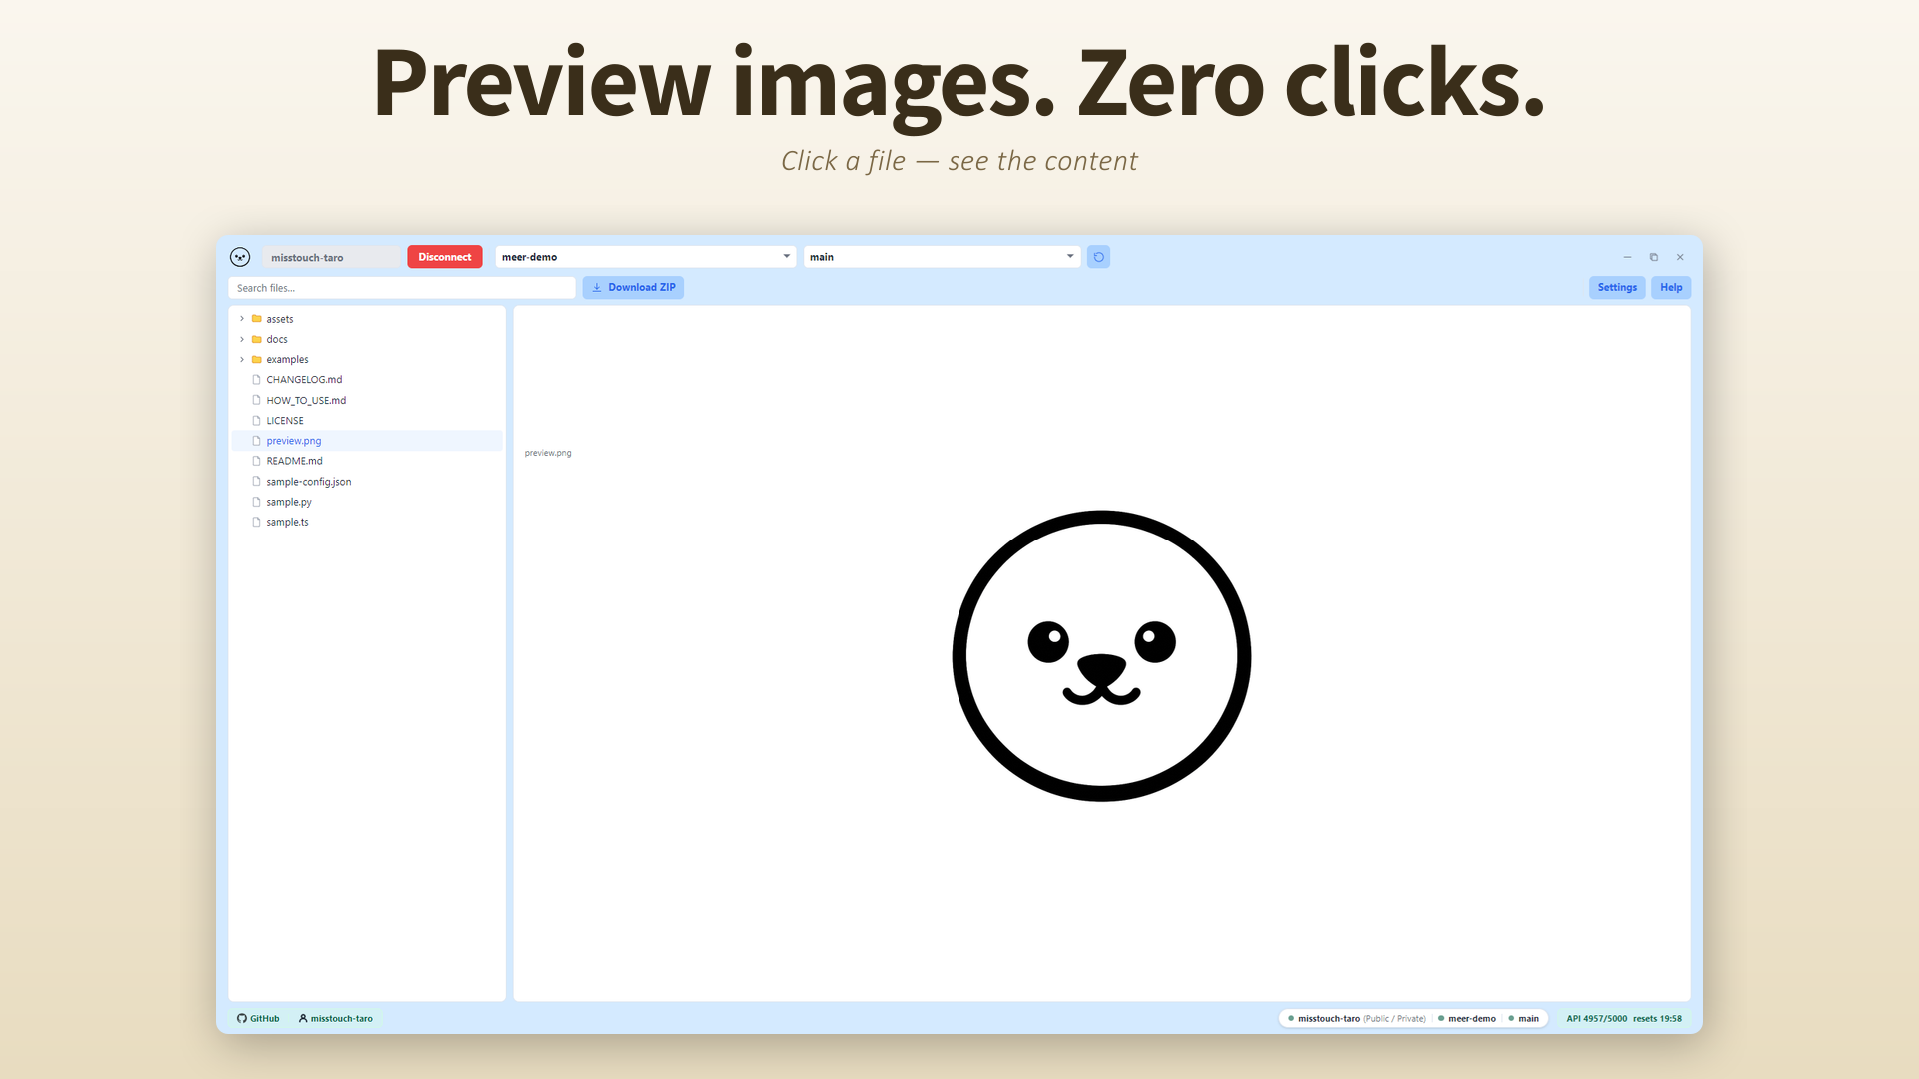This screenshot has width=1919, height=1079.
Task: Select README.md in file tree
Action: coord(367,461)
